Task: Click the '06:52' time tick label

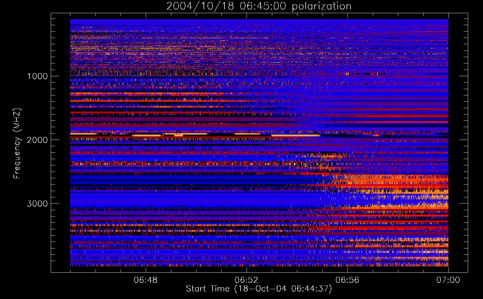Action: [246, 280]
